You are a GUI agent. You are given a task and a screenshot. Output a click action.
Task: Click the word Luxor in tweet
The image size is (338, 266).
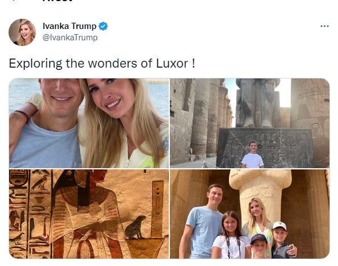172,64
